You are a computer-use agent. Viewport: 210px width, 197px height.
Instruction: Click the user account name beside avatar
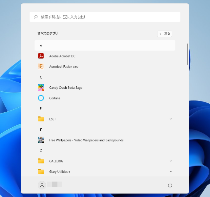[54, 184]
